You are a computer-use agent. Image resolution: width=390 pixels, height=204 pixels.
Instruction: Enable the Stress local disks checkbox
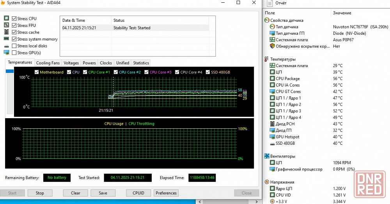pos(14,46)
